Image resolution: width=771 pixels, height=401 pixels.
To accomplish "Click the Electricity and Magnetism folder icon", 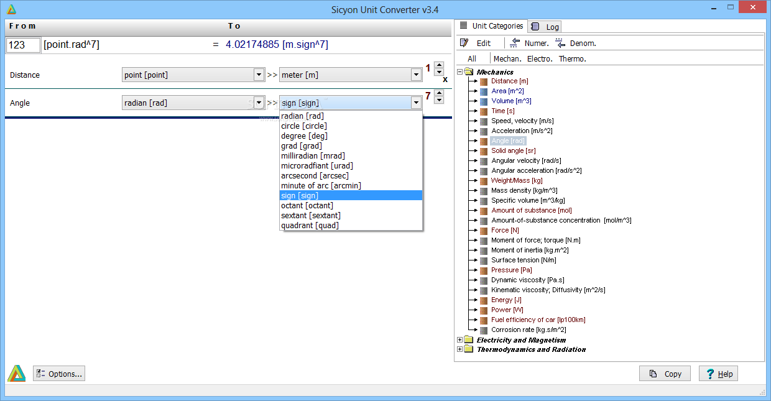I will [469, 340].
